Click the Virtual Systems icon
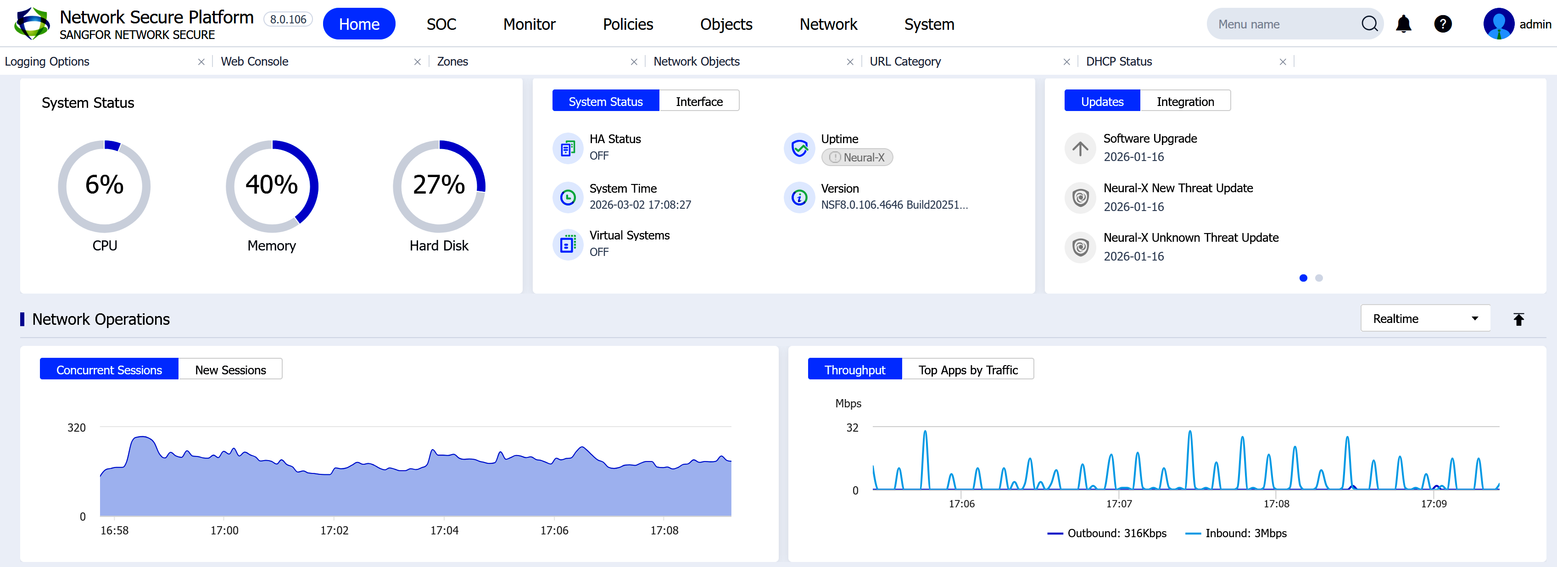This screenshot has width=1557, height=567. (568, 244)
